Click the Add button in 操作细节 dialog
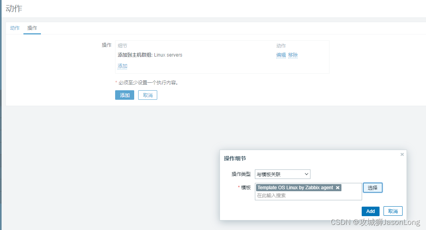This screenshot has width=426, height=230. tap(370, 211)
